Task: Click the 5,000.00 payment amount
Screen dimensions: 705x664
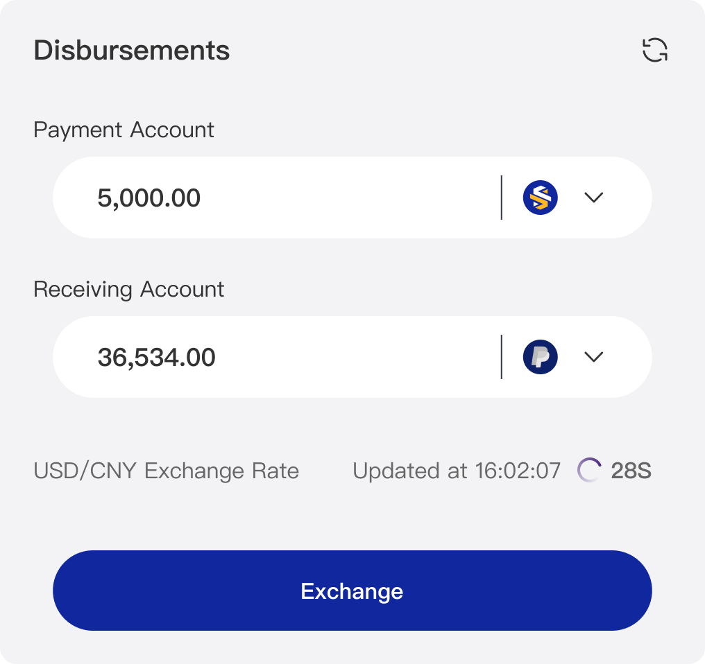Action: tap(149, 198)
